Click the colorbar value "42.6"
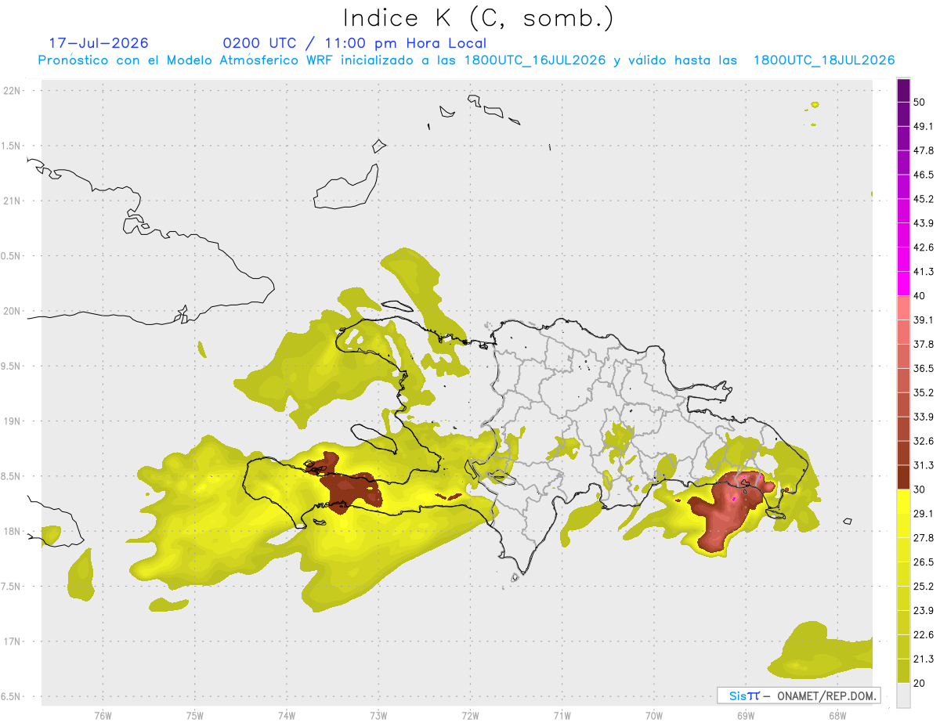Viewport: 940px width, 726px height. [x=924, y=247]
